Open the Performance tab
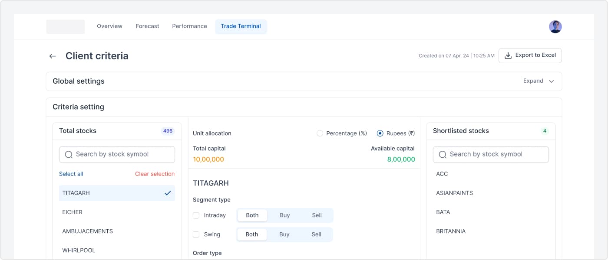 tap(189, 26)
